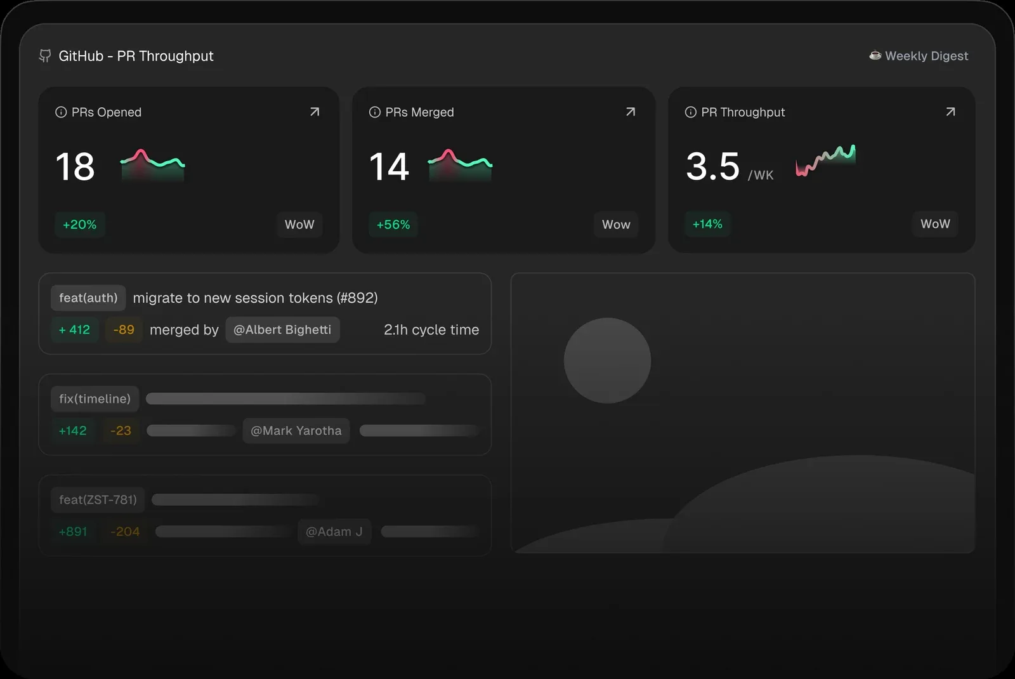Click the -23 deletions badge
The image size is (1015, 679).
pos(121,430)
